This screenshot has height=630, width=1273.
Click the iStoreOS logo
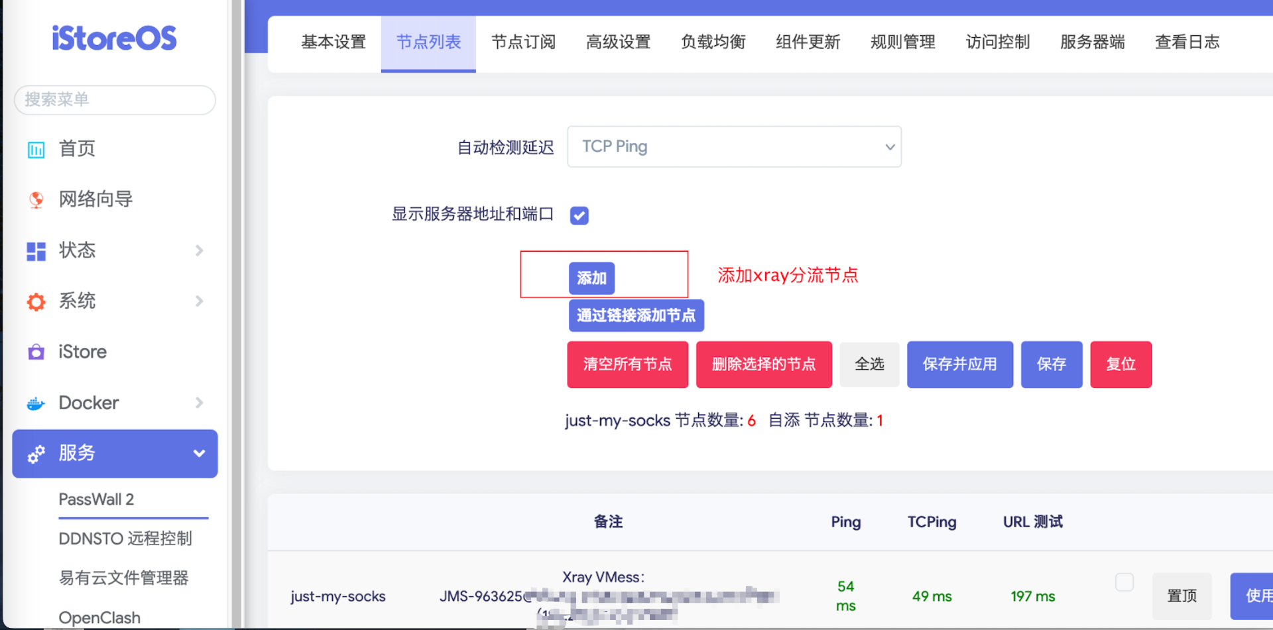coord(114,38)
